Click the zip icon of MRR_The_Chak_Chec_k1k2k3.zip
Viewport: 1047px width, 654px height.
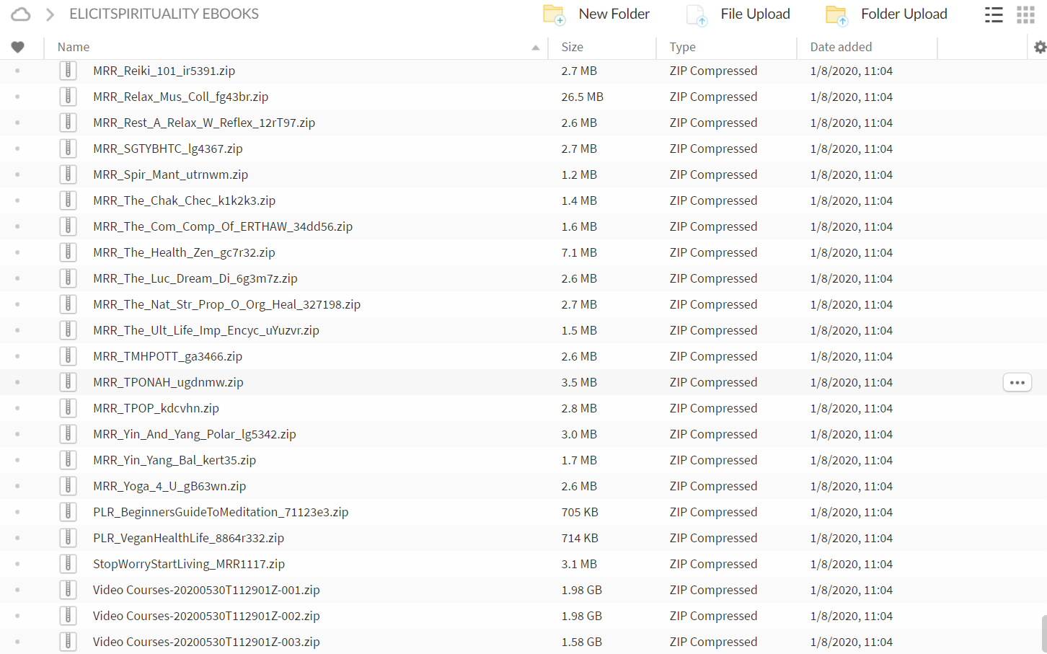click(68, 200)
